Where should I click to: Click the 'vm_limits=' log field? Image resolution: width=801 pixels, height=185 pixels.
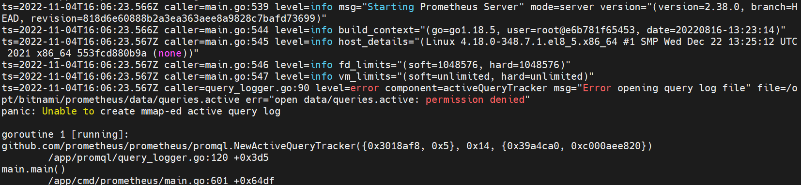[368, 76]
